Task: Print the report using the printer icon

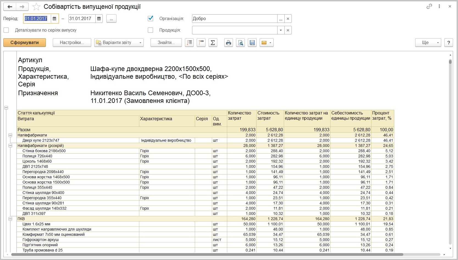Action: click(228, 43)
